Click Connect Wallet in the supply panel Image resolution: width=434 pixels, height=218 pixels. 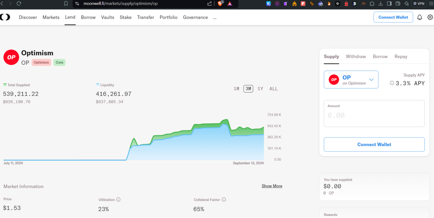[374, 145]
